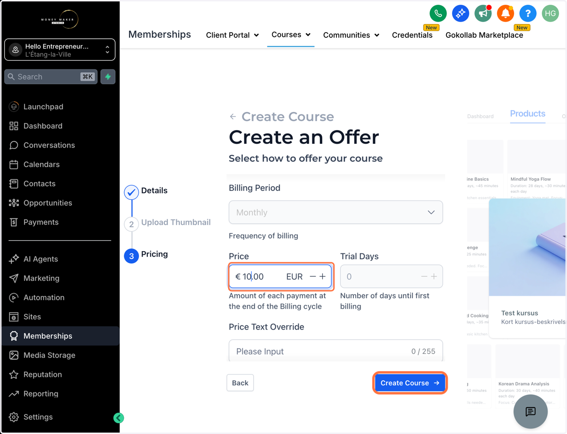567x434 pixels.
Task: Click the back arrow beside Create Course
Action: pos(233,117)
